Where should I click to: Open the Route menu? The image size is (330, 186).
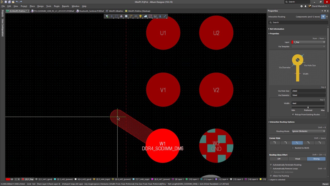point(57,6)
